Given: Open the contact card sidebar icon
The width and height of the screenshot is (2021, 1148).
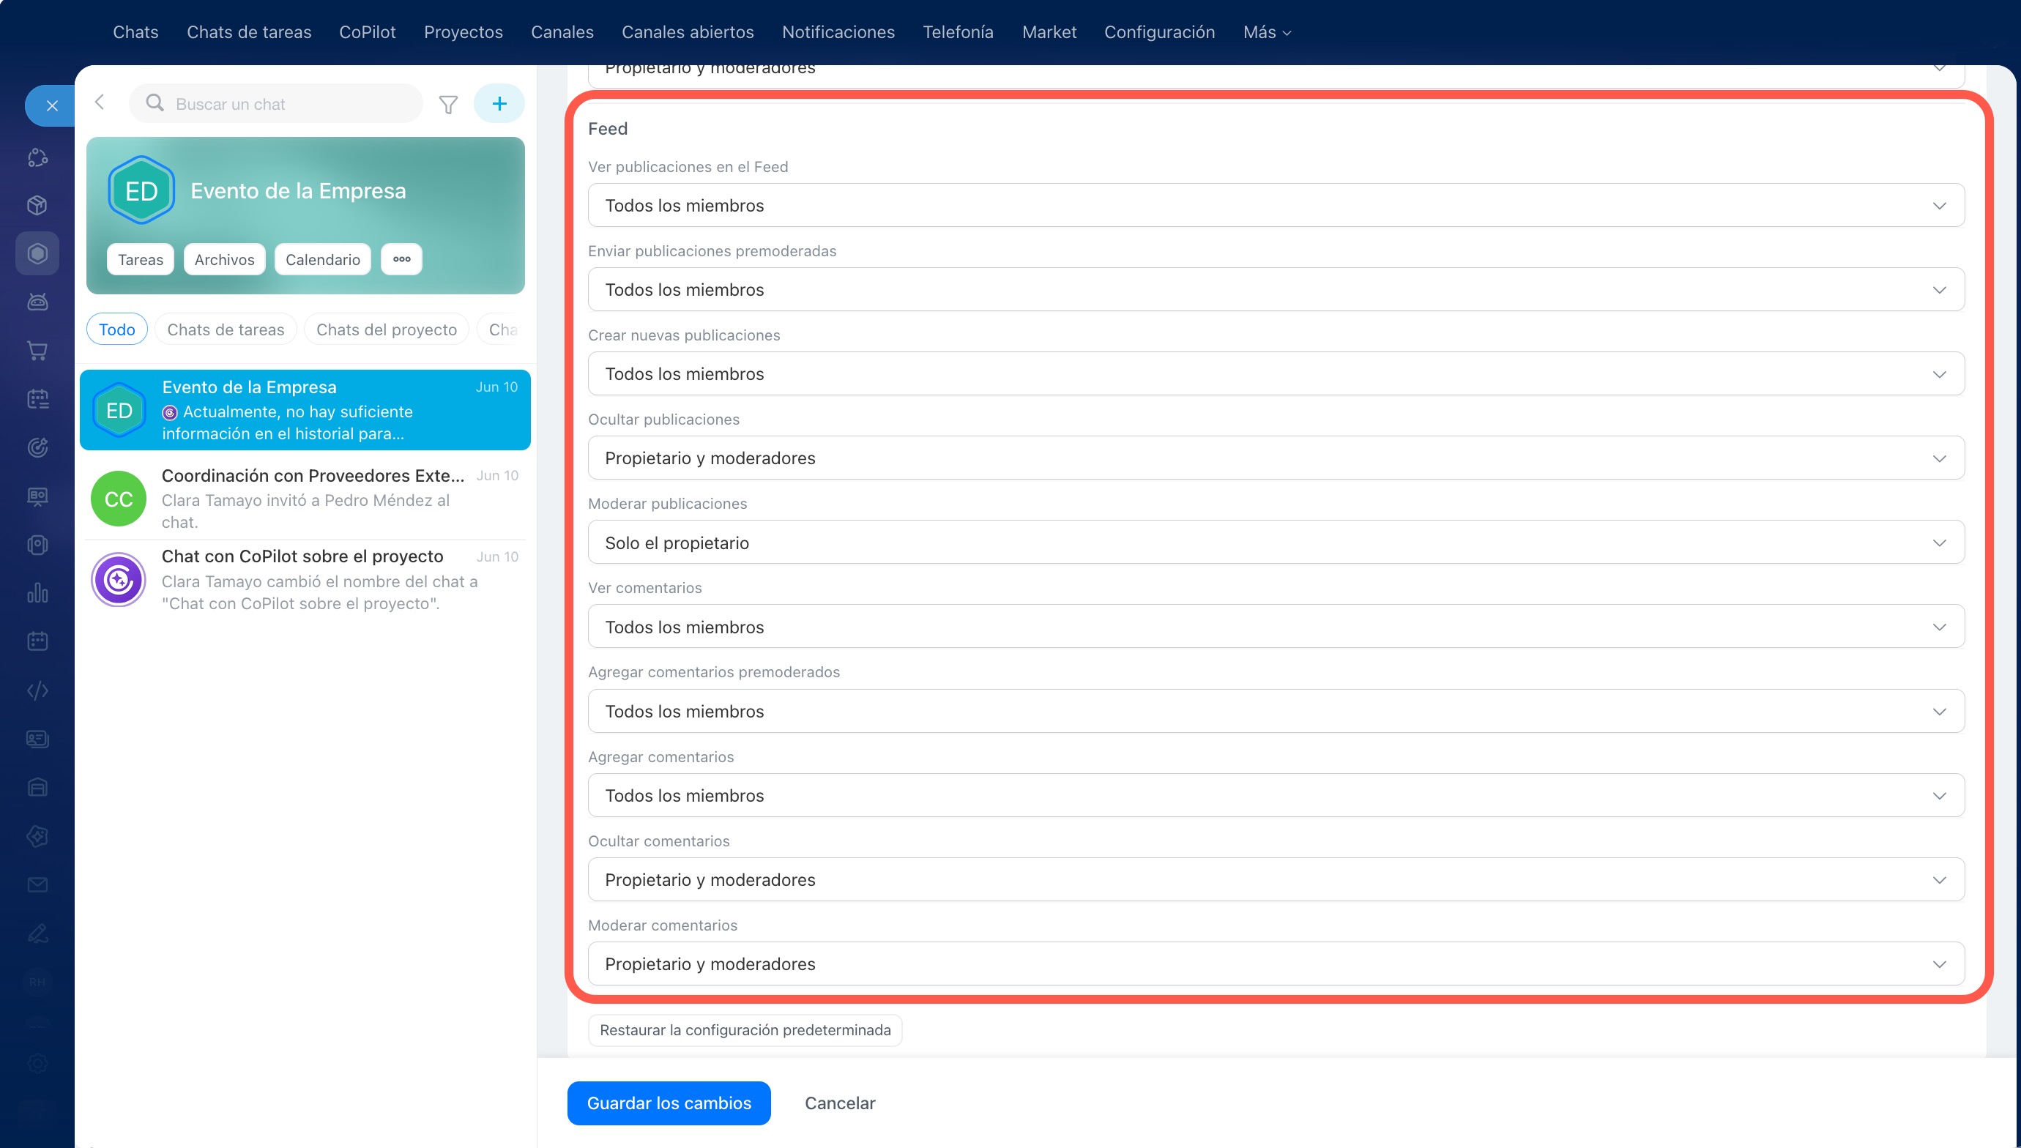Looking at the screenshot, I should coord(37,739).
